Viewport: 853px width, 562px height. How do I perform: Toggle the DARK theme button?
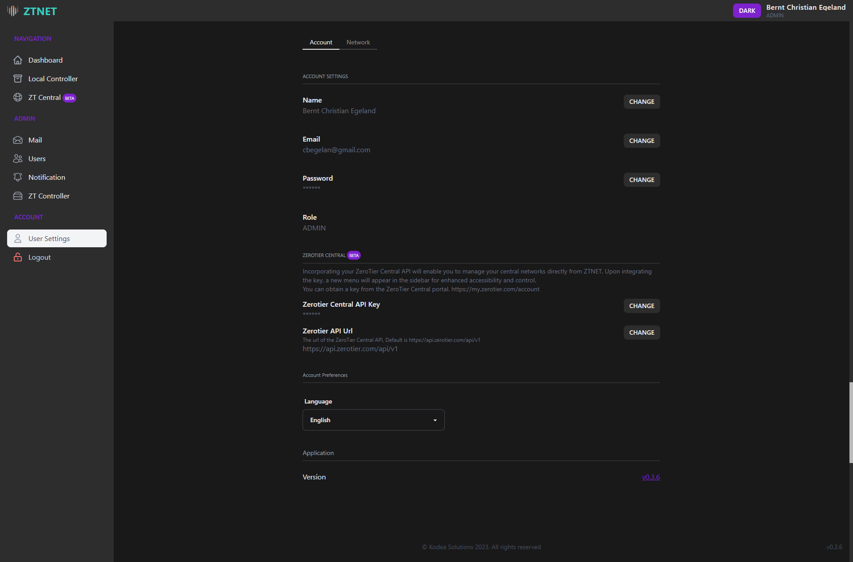(746, 11)
